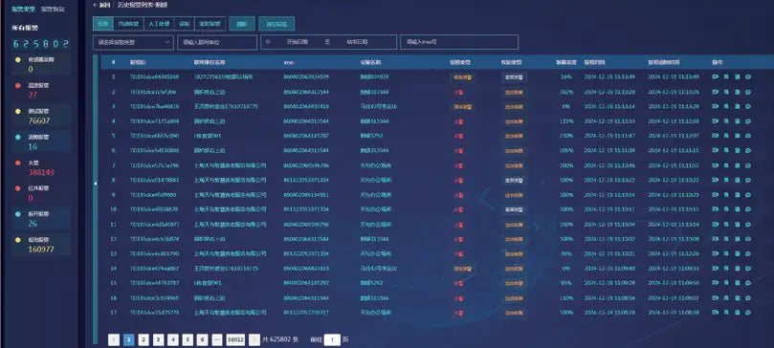Select the 全部 filter tab
The width and height of the screenshot is (774, 348).
102,24
